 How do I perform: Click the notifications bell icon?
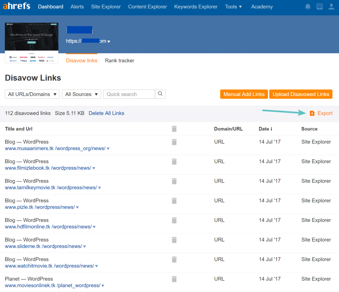308,7
